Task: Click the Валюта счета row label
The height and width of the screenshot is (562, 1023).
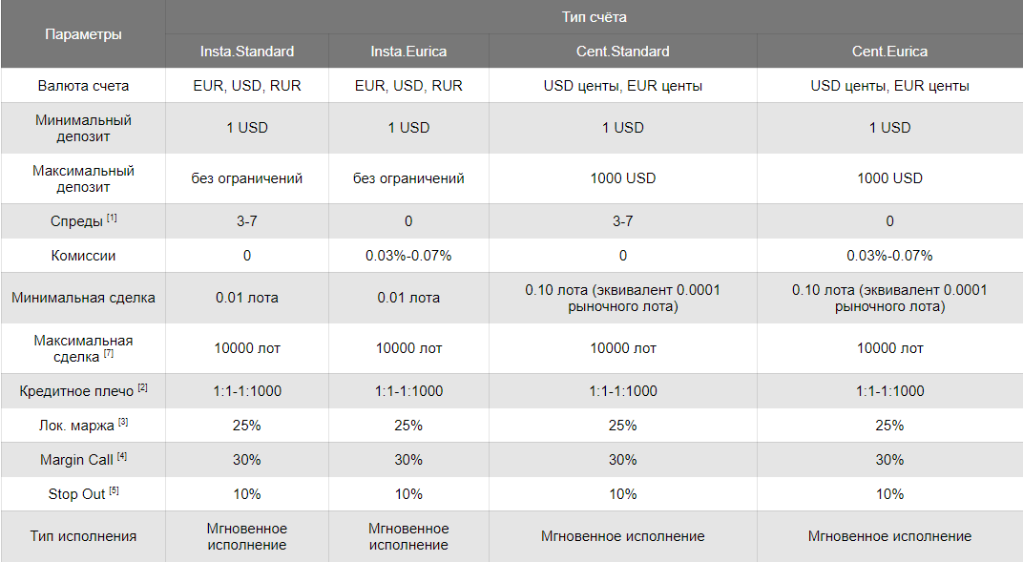Action: tap(84, 86)
